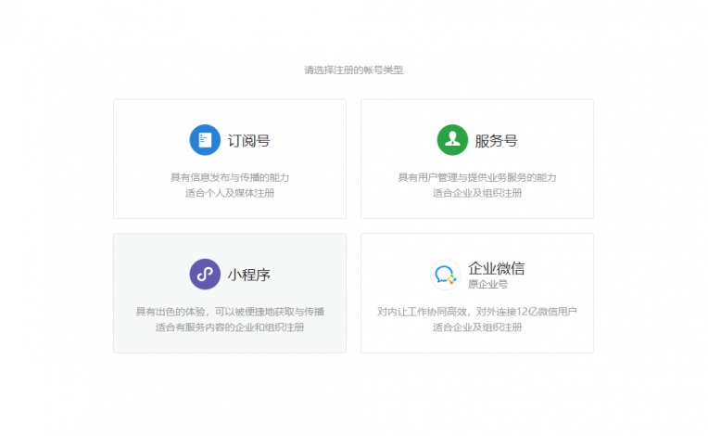Viewport: 708px width, 436px height.
Task: Click the green 服务号 person icon
Action: [x=452, y=140]
